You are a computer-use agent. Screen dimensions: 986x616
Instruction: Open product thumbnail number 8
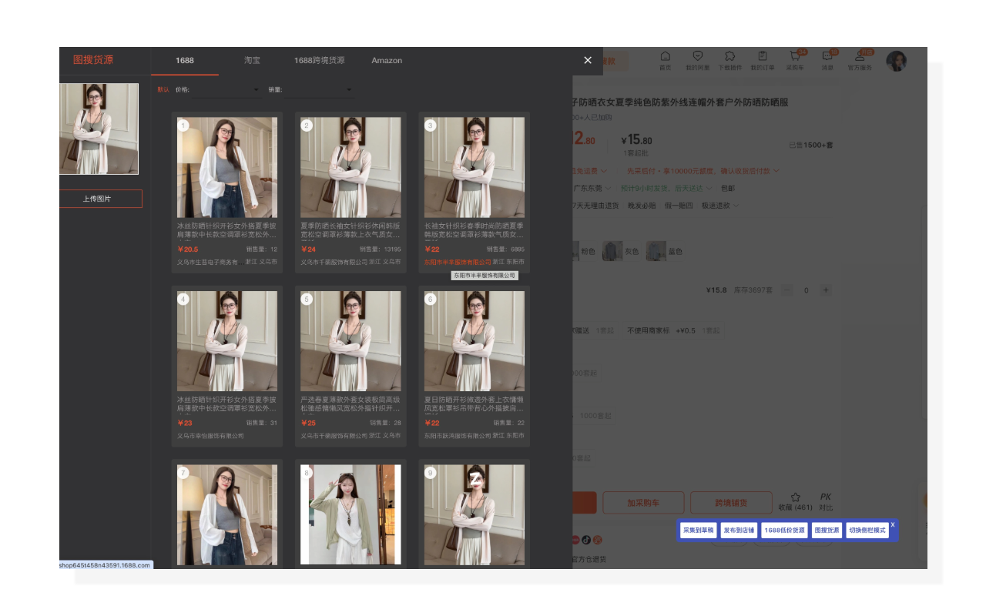tap(350, 514)
